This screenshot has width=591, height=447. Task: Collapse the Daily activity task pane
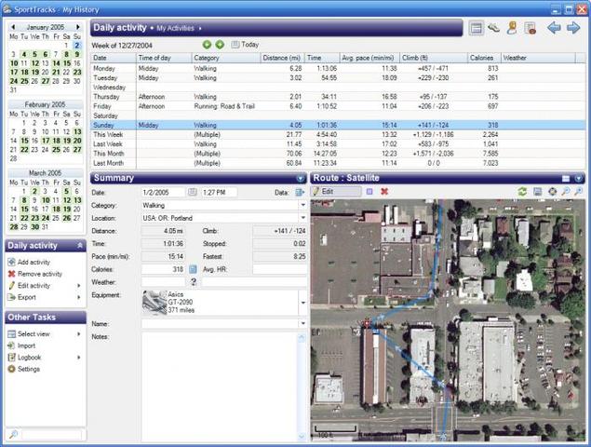[80, 246]
